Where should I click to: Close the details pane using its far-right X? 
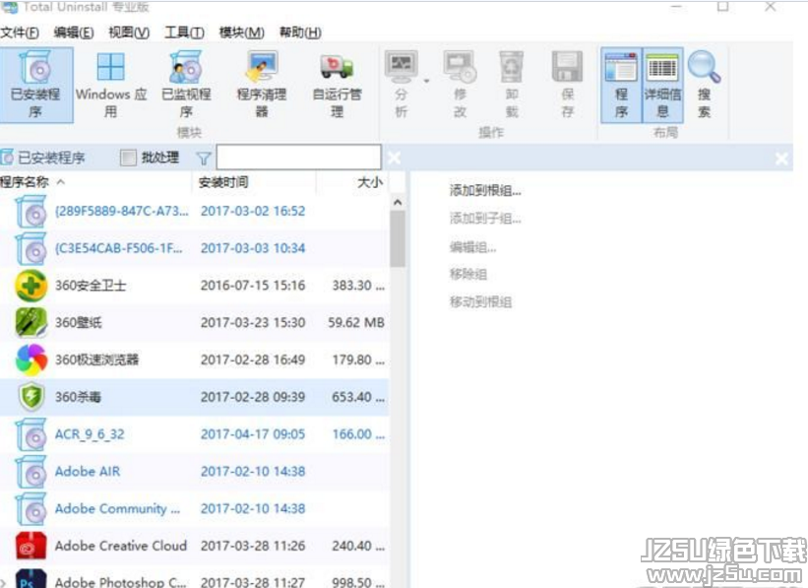pyautogui.click(x=781, y=159)
